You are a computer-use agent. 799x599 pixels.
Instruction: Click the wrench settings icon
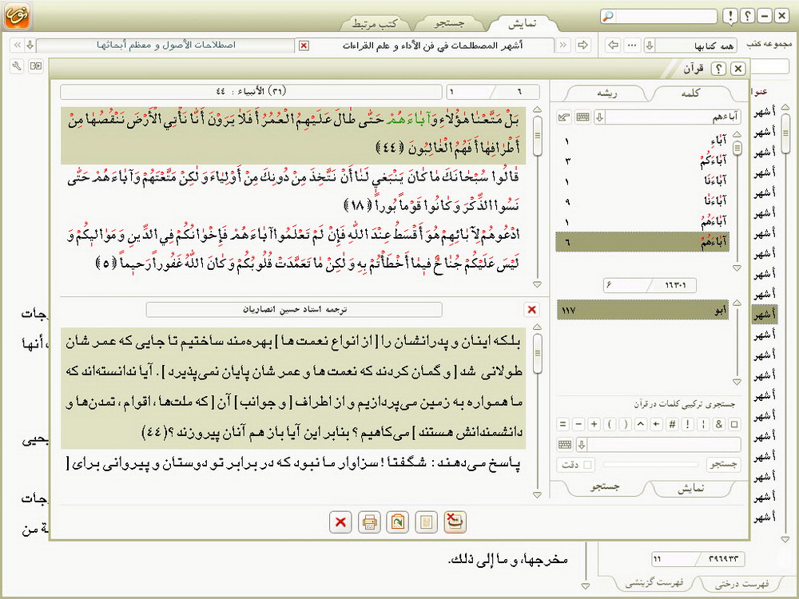point(17,66)
